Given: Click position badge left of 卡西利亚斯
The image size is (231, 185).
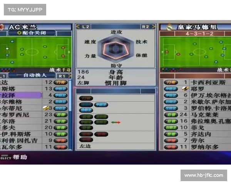Looking at the screenshot, I should tap(170, 82).
